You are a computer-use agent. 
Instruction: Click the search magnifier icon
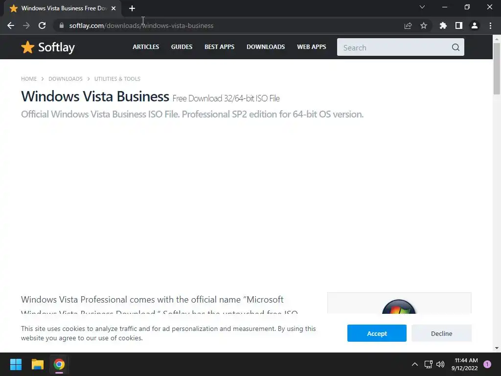click(x=455, y=47)
